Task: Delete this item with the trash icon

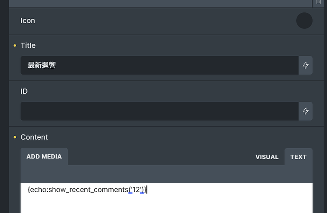Action: click(x=318, y=2)
